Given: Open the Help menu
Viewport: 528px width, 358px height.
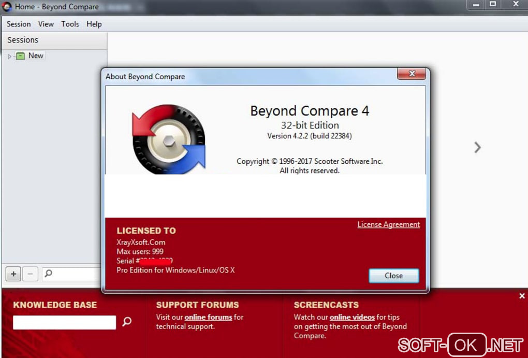Looking at the screenshot, I should pos(94,24).
